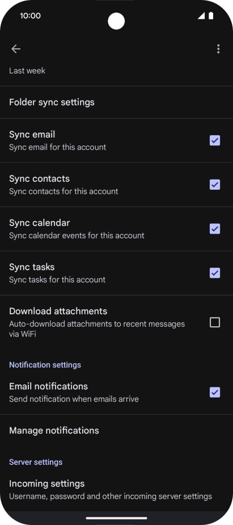
Task: Enable the Download attachments checkbox
Action: 215,322
